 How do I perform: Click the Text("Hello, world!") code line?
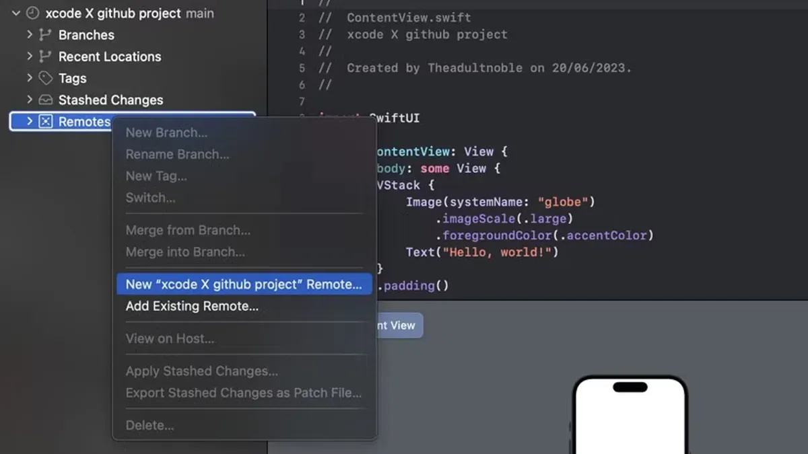[482, 252]
